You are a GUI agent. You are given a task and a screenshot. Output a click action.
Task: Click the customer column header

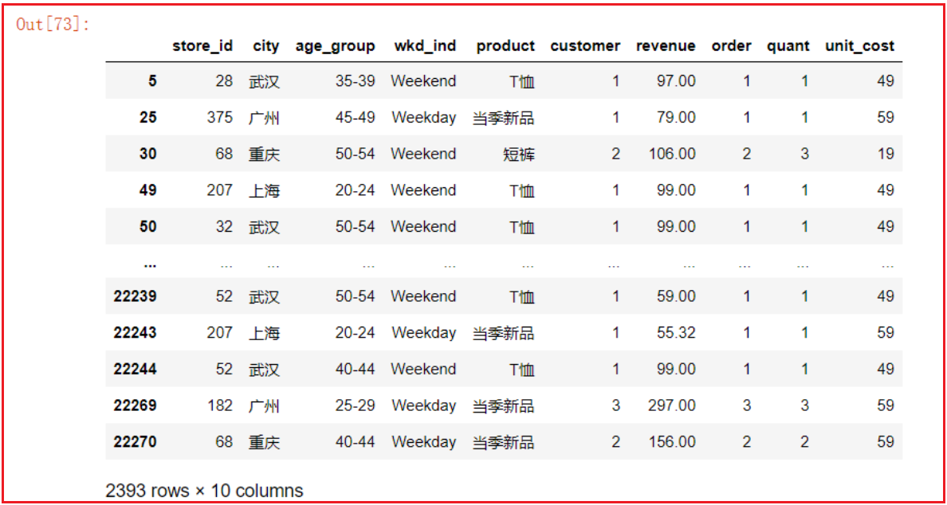(584, 46)
